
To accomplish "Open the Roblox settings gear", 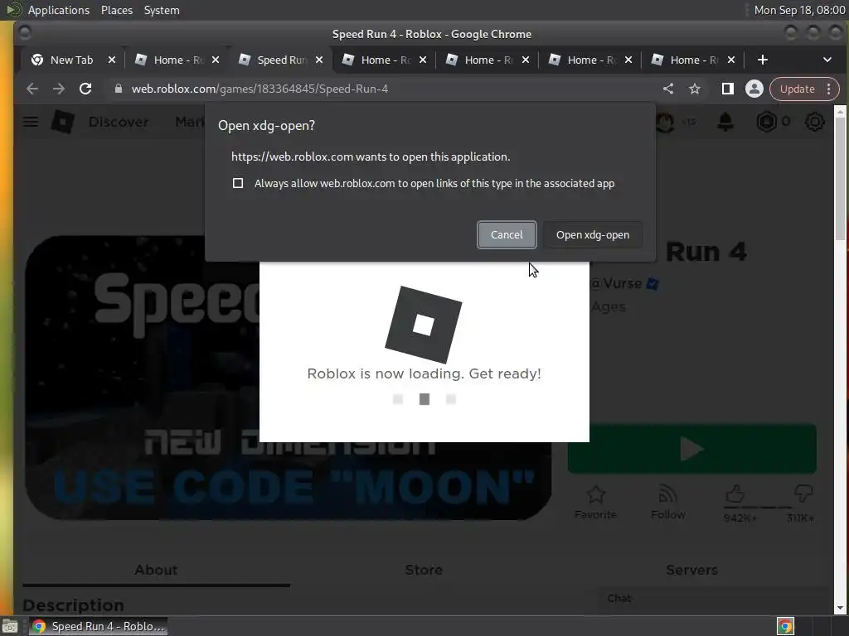I will click(x=814, y=123).
